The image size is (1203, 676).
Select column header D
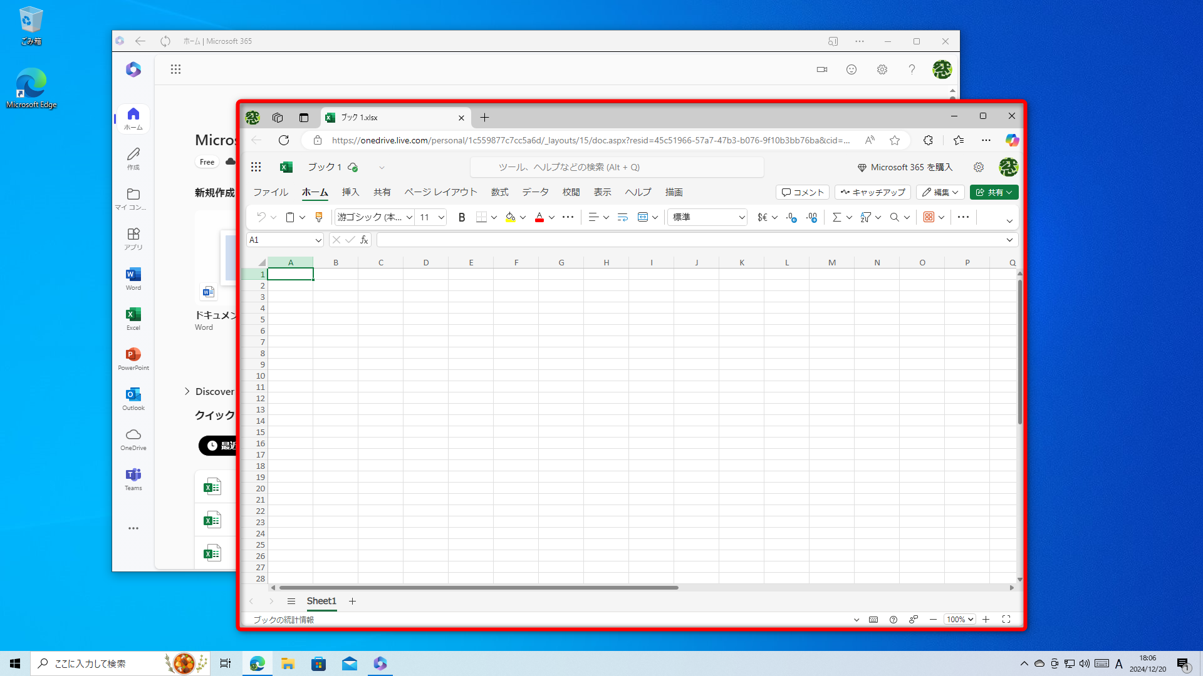tap(426, 262)
